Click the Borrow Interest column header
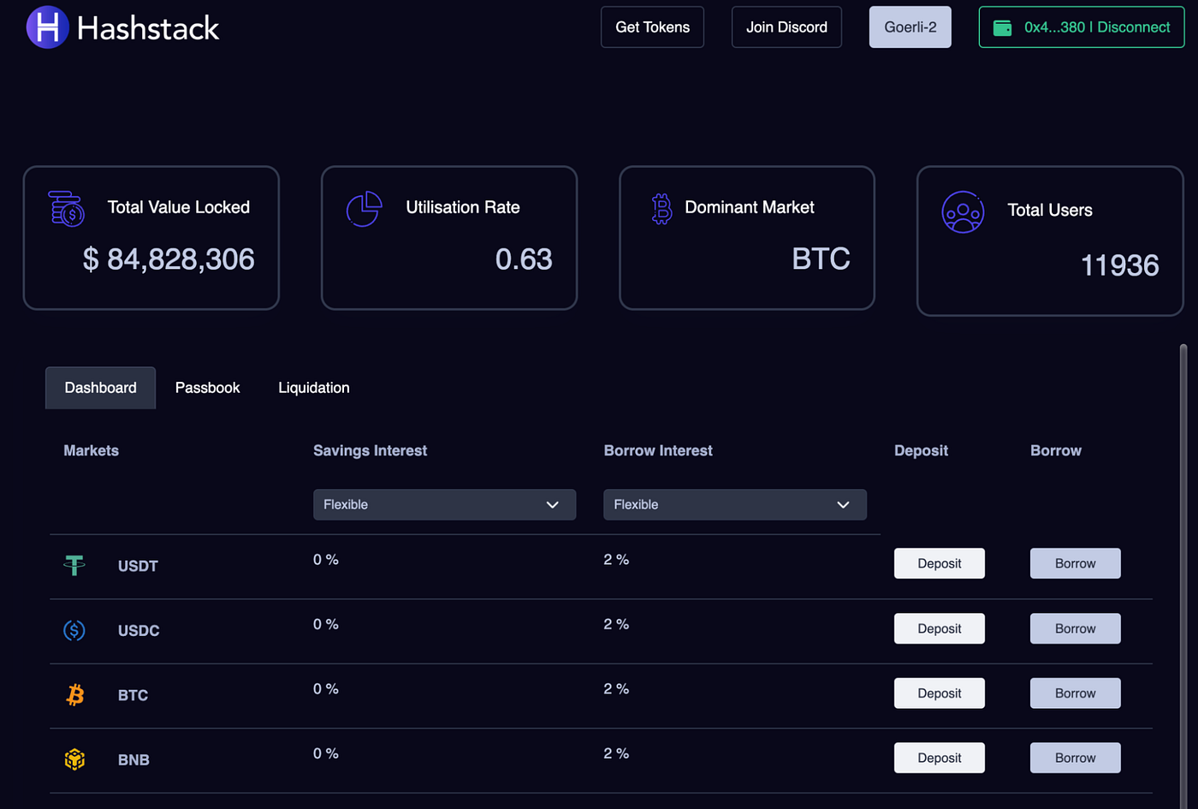The image size is (1198, 809). 658,450
